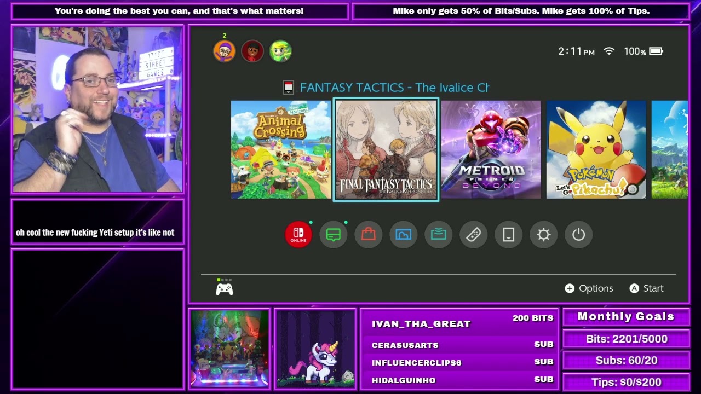Viewport: 701px width, 394px height.
Task: Click the game card icon beside the title
Action: pos(288,88)
